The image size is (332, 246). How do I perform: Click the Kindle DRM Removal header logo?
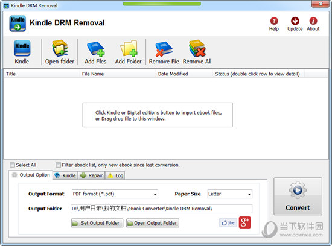pos(18,24)
